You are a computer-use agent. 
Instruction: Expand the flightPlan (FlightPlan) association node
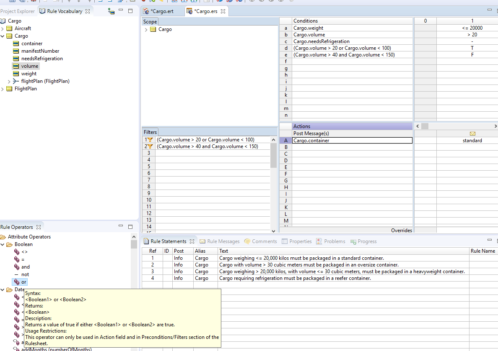9,82
